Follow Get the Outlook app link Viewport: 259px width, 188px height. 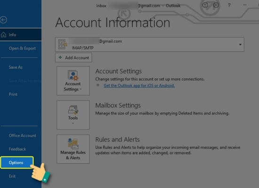tap(139, 86)
